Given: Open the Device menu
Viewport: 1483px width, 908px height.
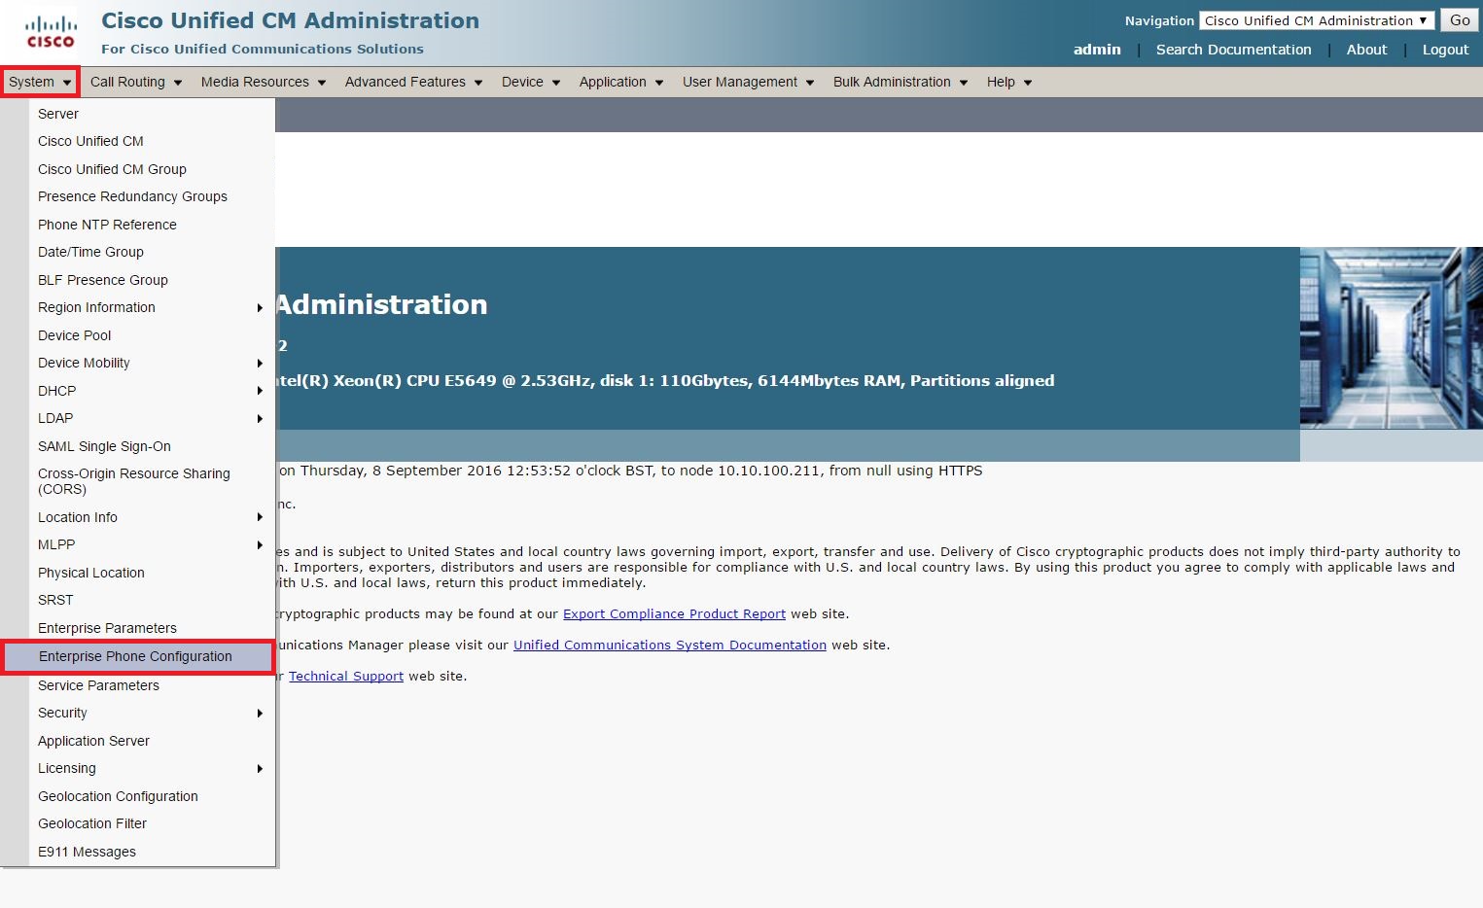Looking at the screenshot, I should [x=531, y=82].
